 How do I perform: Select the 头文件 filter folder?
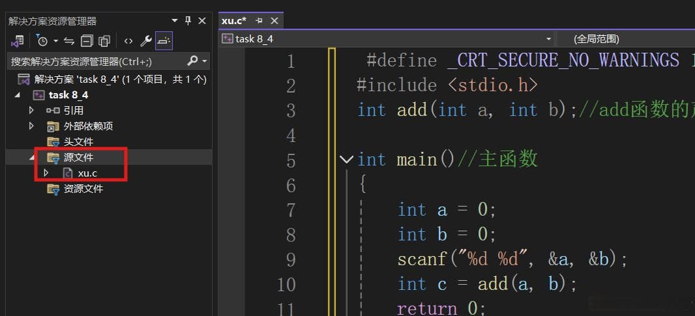[78, 142]
